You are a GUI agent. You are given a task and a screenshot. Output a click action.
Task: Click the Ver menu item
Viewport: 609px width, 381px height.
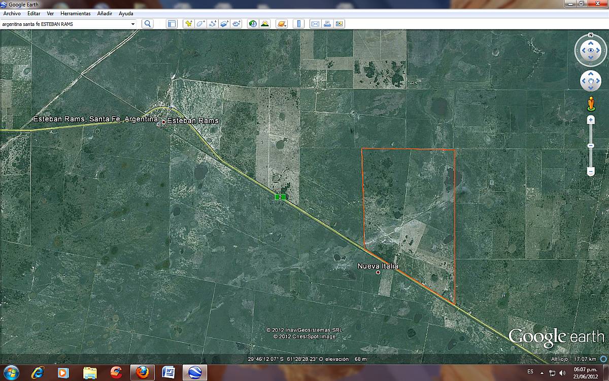coord(50,14)
